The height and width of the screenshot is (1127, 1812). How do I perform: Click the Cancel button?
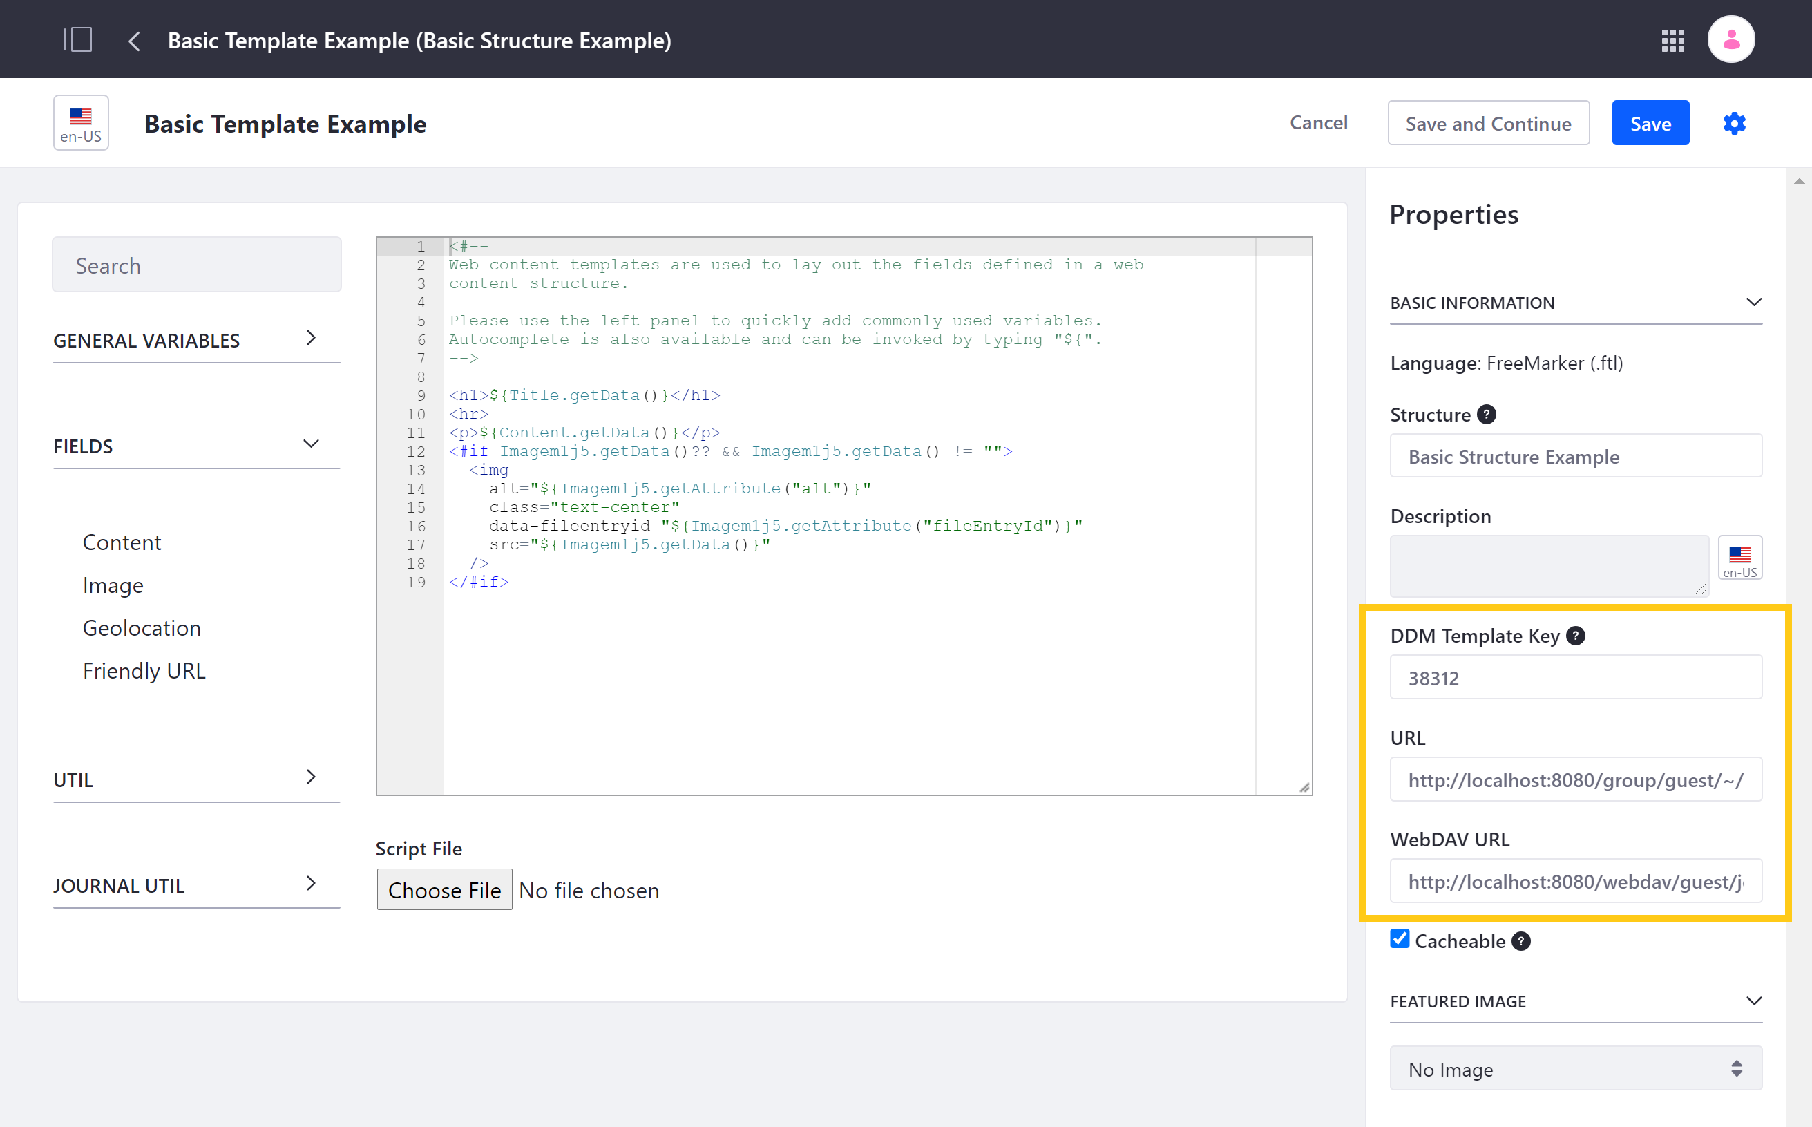pyautogui.click(x=1316, y=122)
